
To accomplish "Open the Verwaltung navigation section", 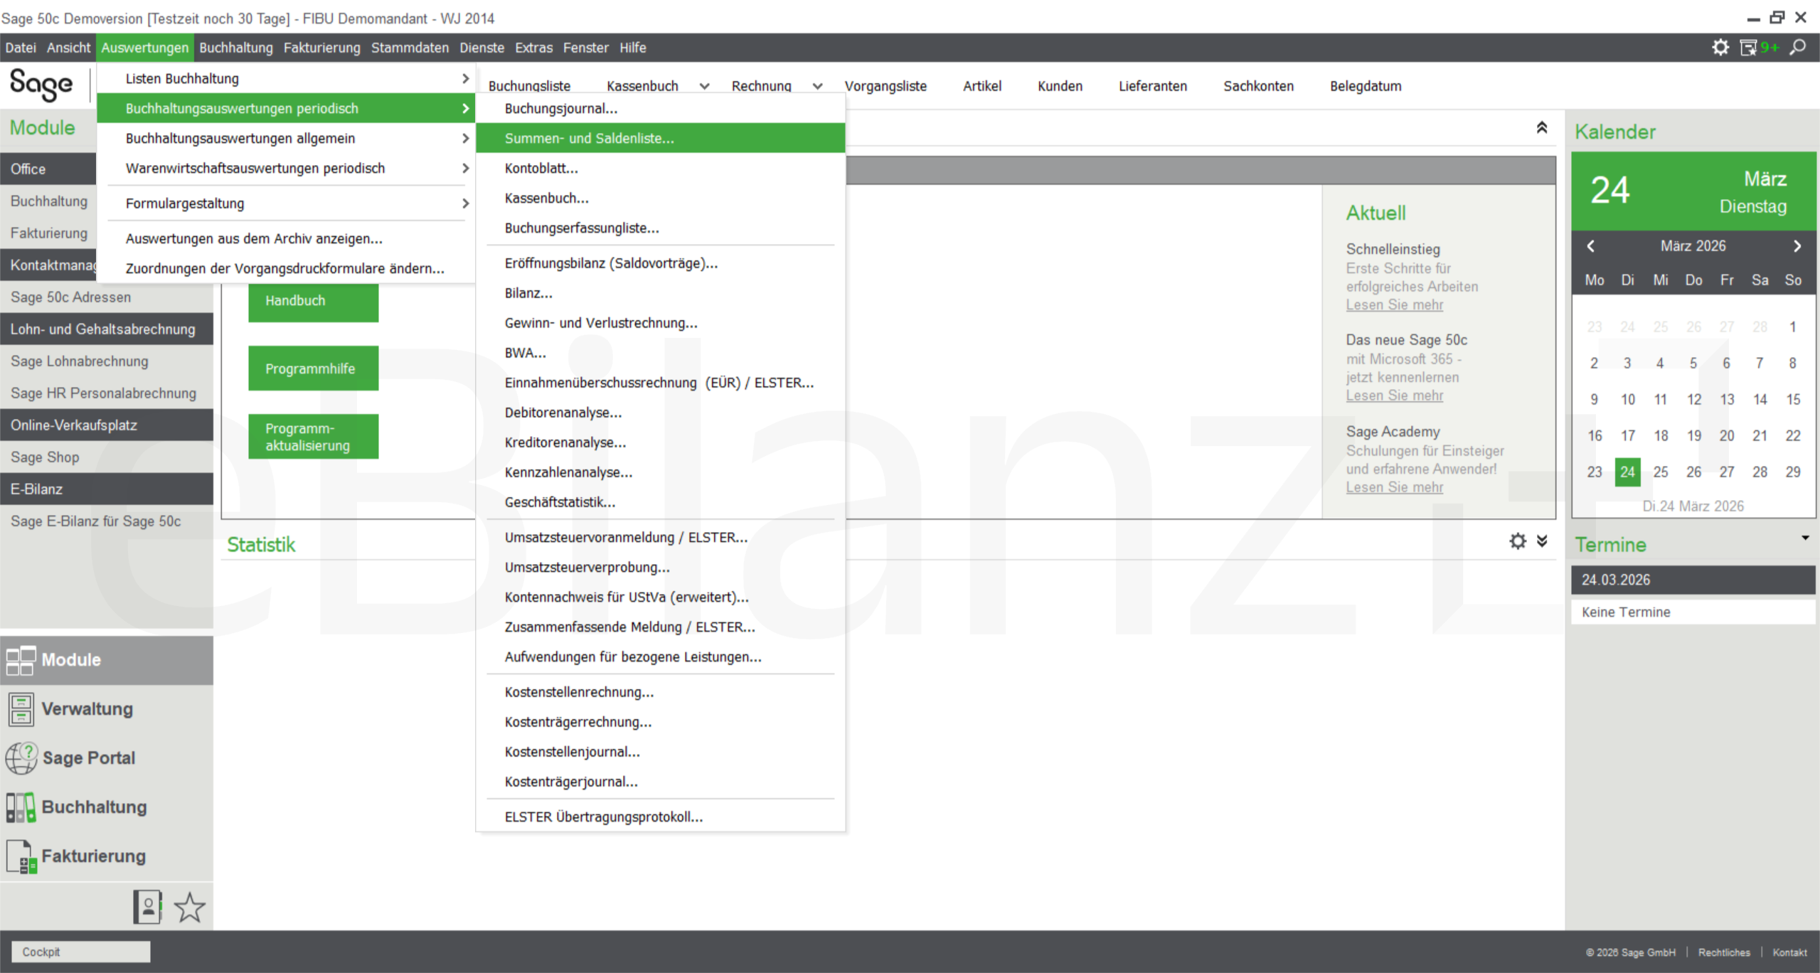I will coord(107,708).
